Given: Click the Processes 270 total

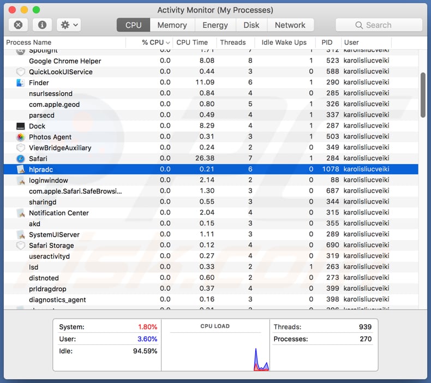Looking at the screenshot, I should [x=366, y=339].
